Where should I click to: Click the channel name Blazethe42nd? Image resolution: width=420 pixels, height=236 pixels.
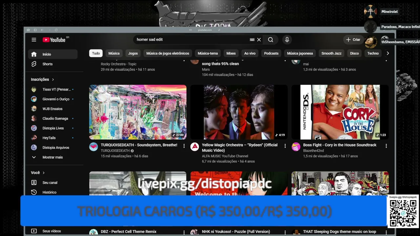point(313,151)
